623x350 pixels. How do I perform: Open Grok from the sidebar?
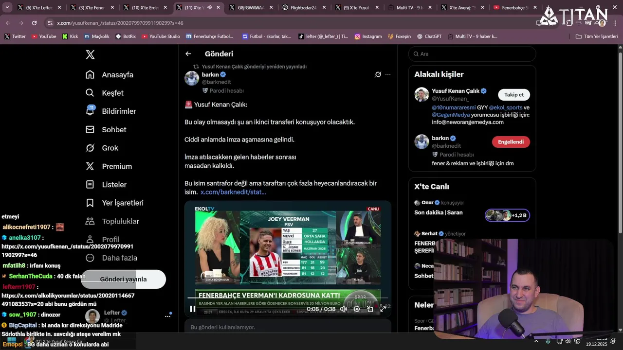[101, 148]
